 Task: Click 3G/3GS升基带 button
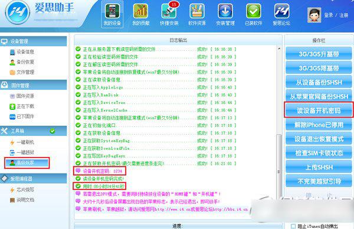click(319, 54)
